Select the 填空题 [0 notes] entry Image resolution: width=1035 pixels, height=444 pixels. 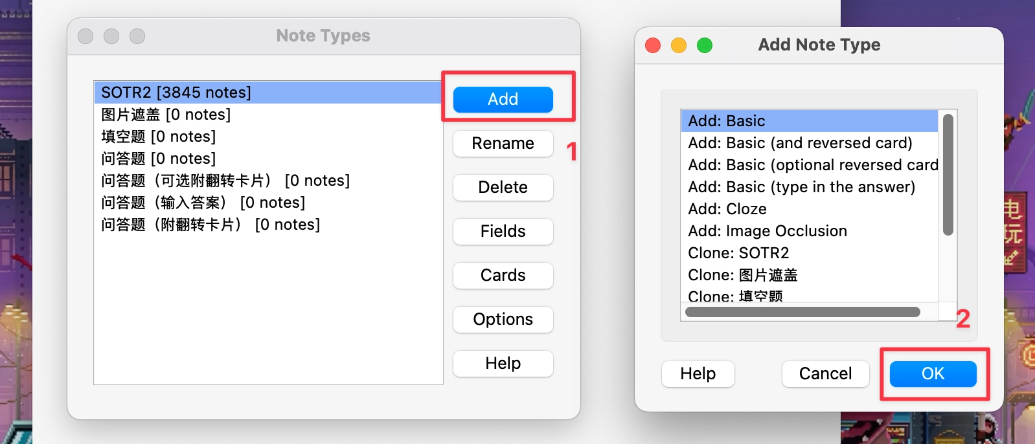point(159,137)
